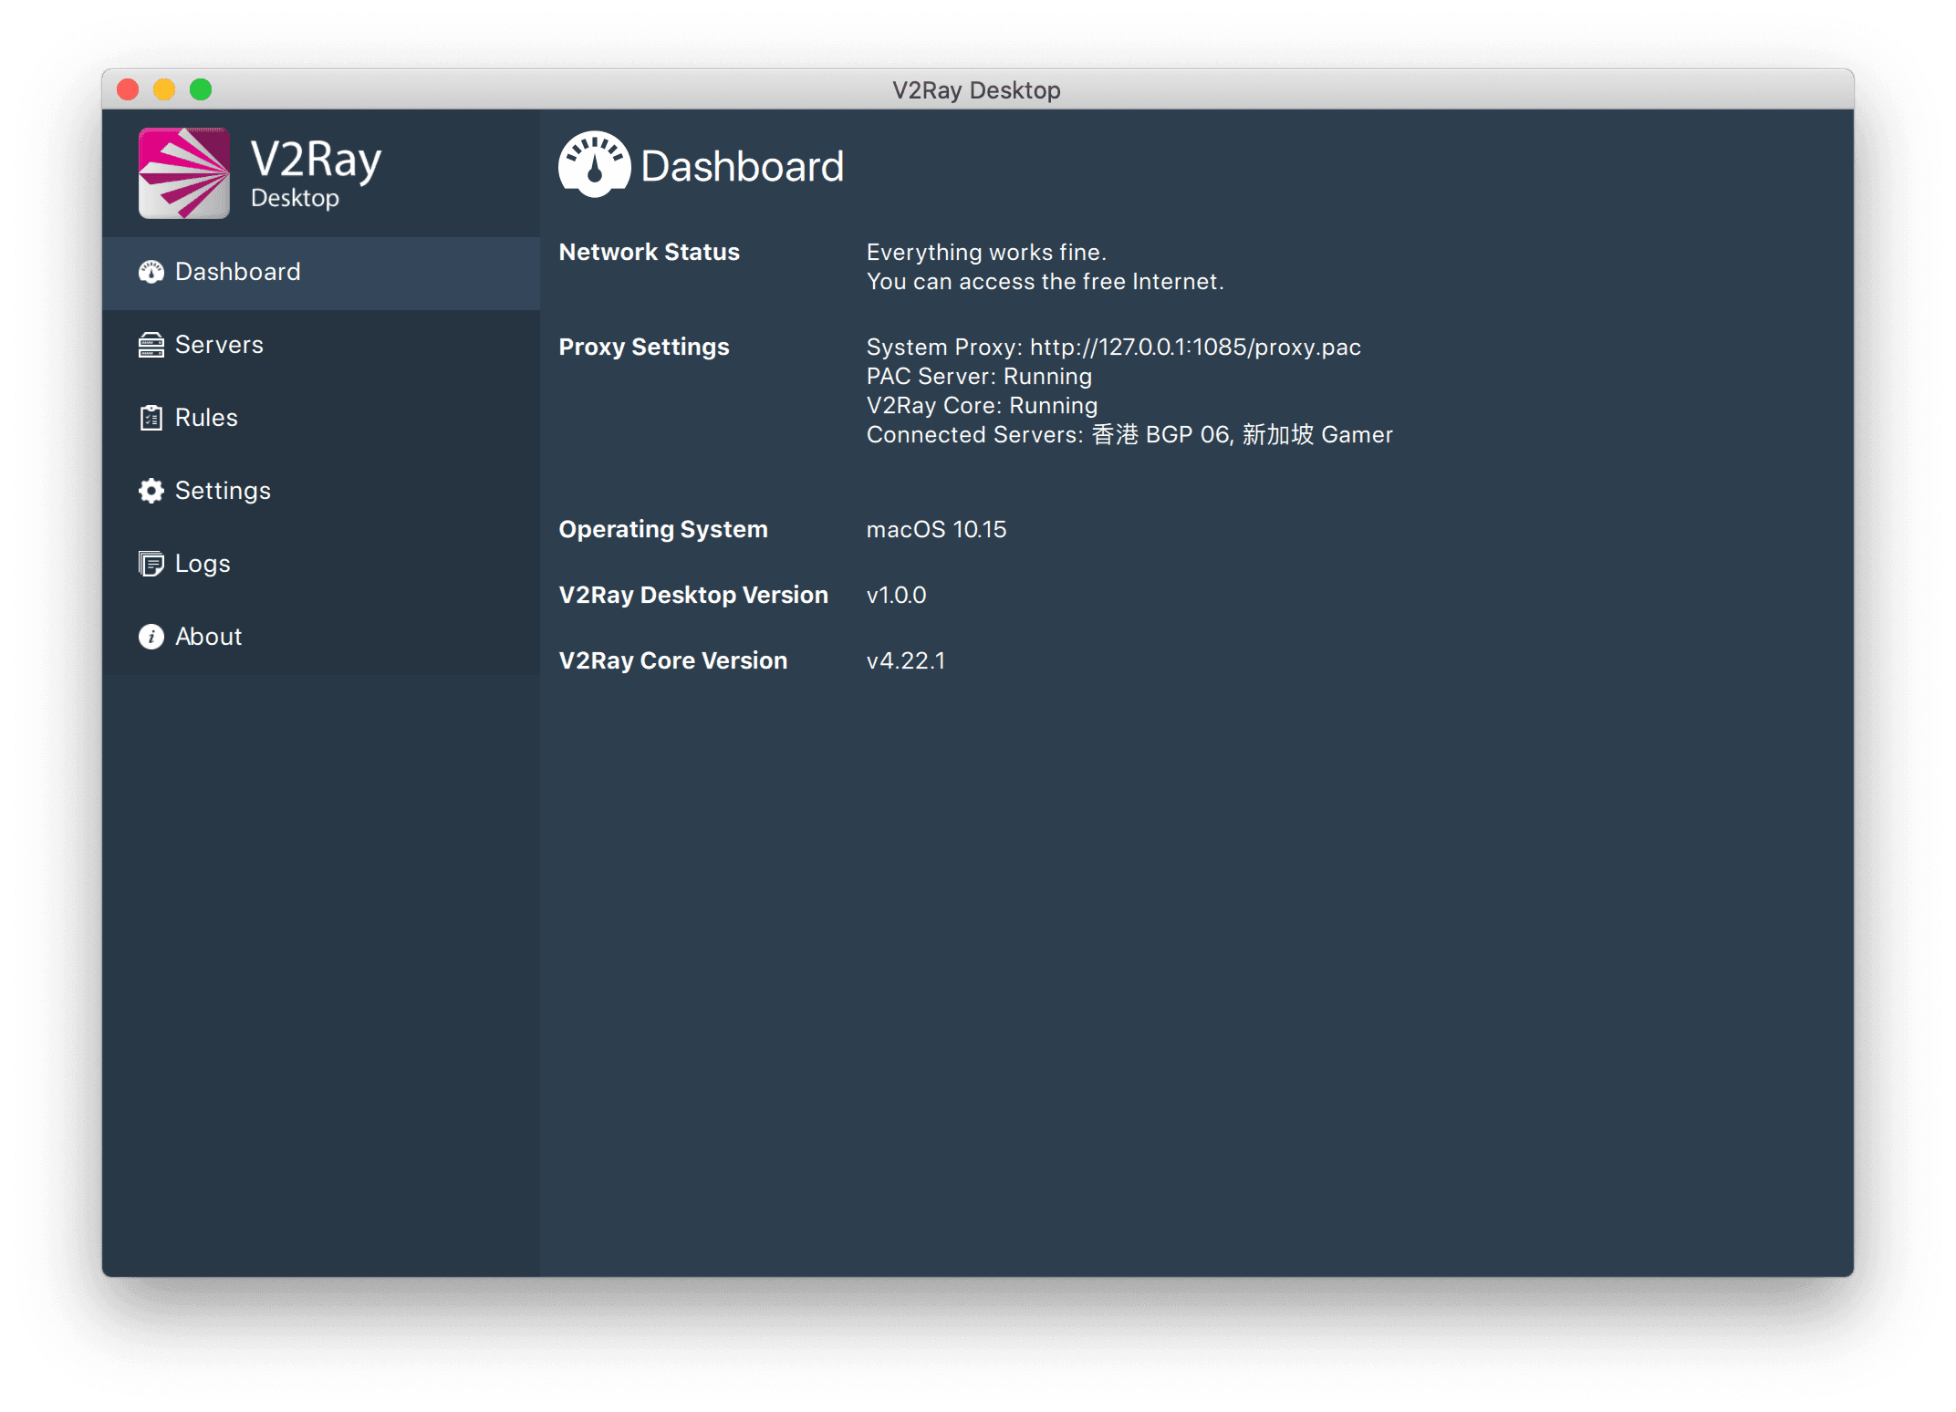
Task: Click the Servers rack icon in sidebar
Action: click(151, 345)
